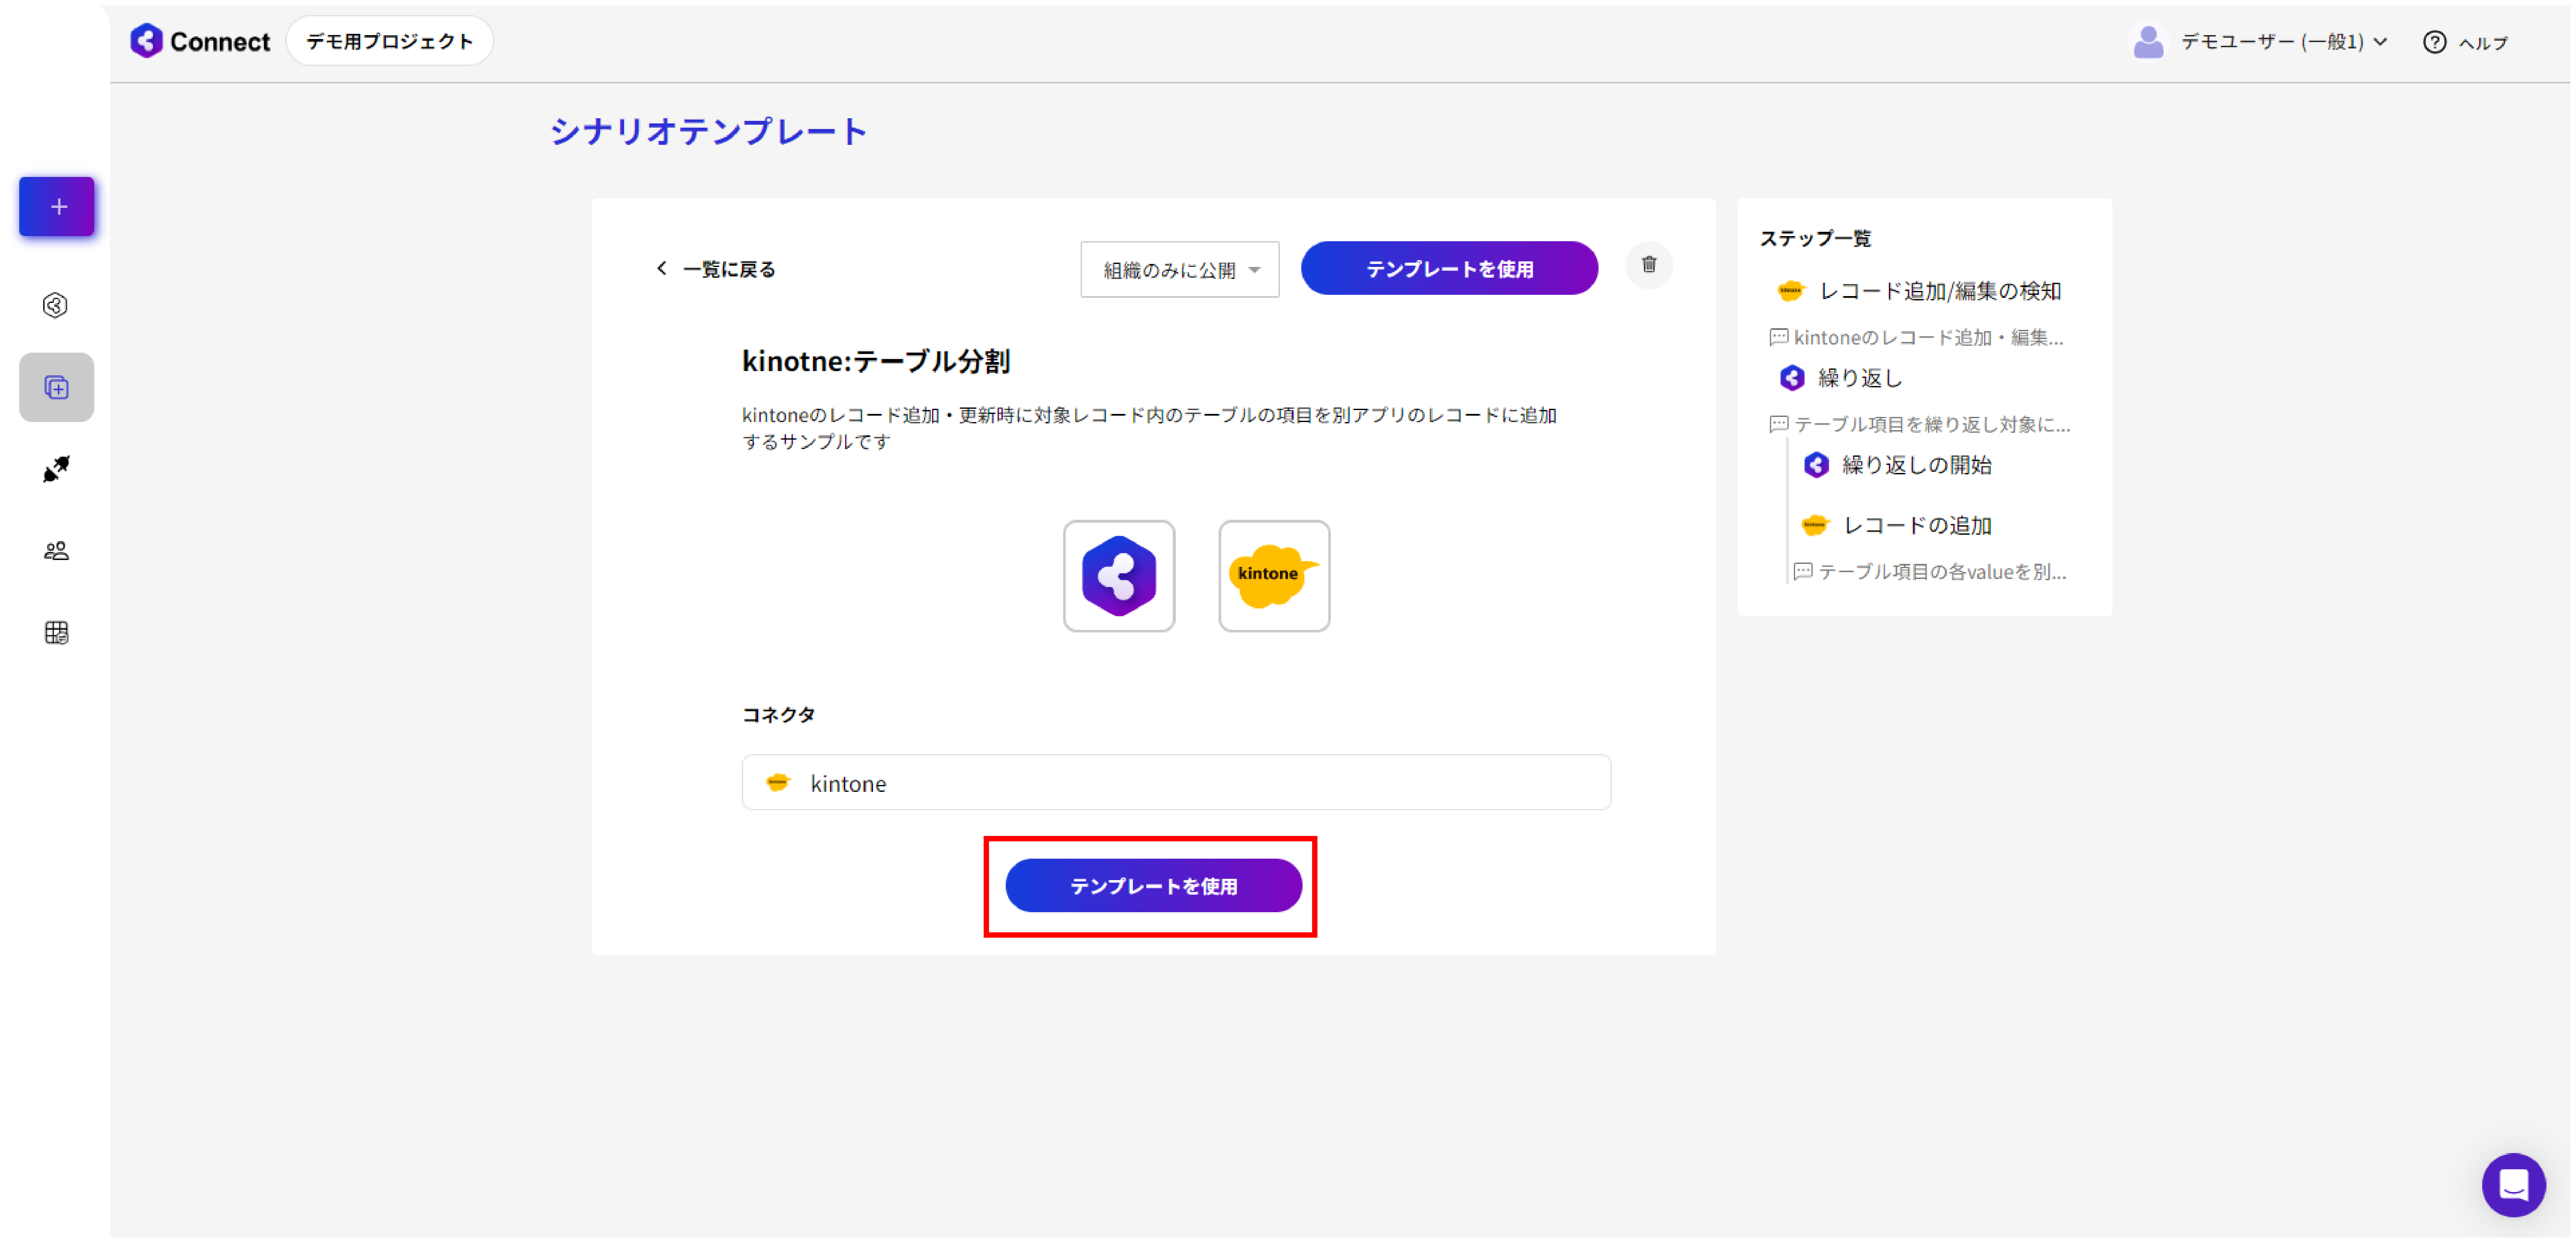Click Connect icon beside 繰り返し step

[x=1792, y=378]
